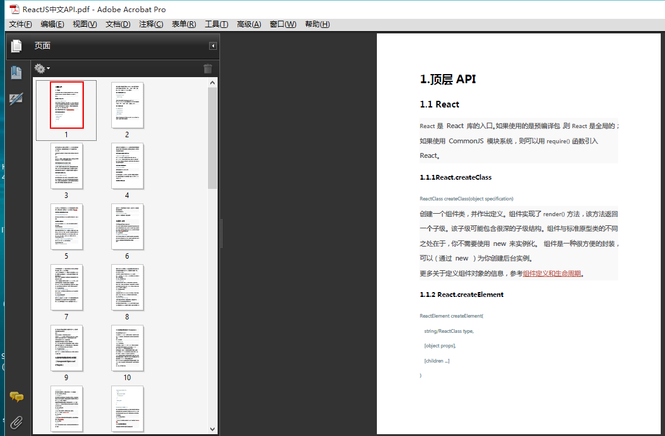
Task: Open the 编辑(E) menu
Action: tap(53, 24)
